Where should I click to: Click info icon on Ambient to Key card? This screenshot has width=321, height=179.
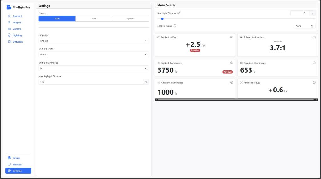(x=314, y=83)
